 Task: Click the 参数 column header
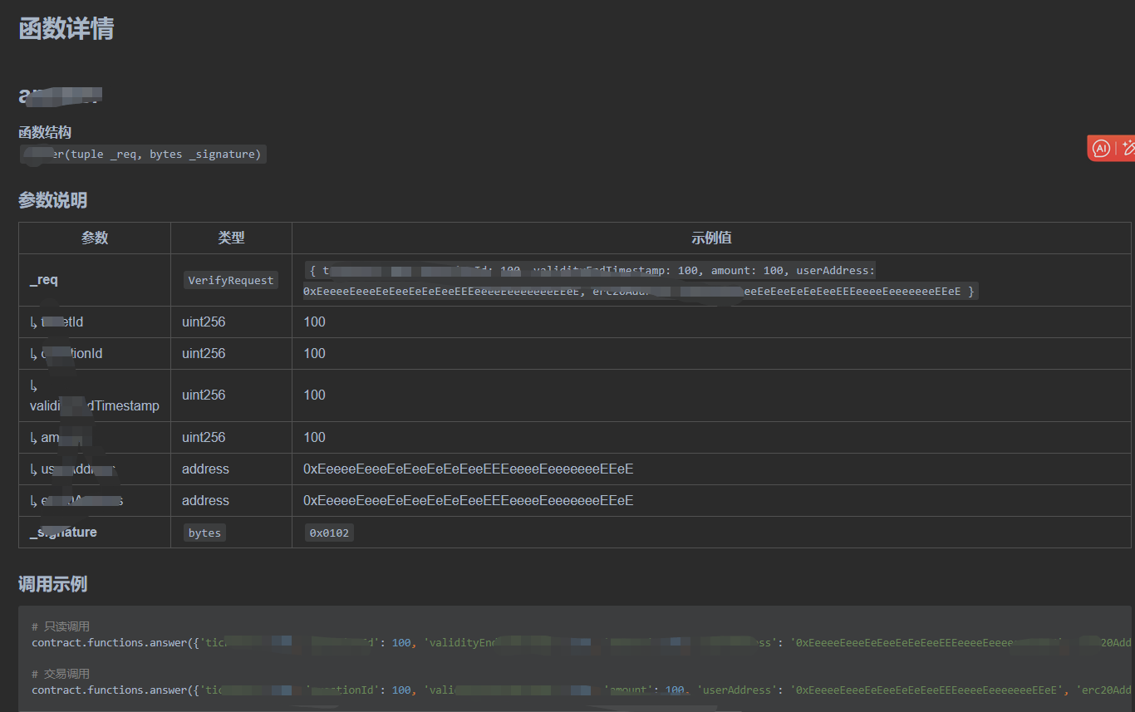point(95,238)
